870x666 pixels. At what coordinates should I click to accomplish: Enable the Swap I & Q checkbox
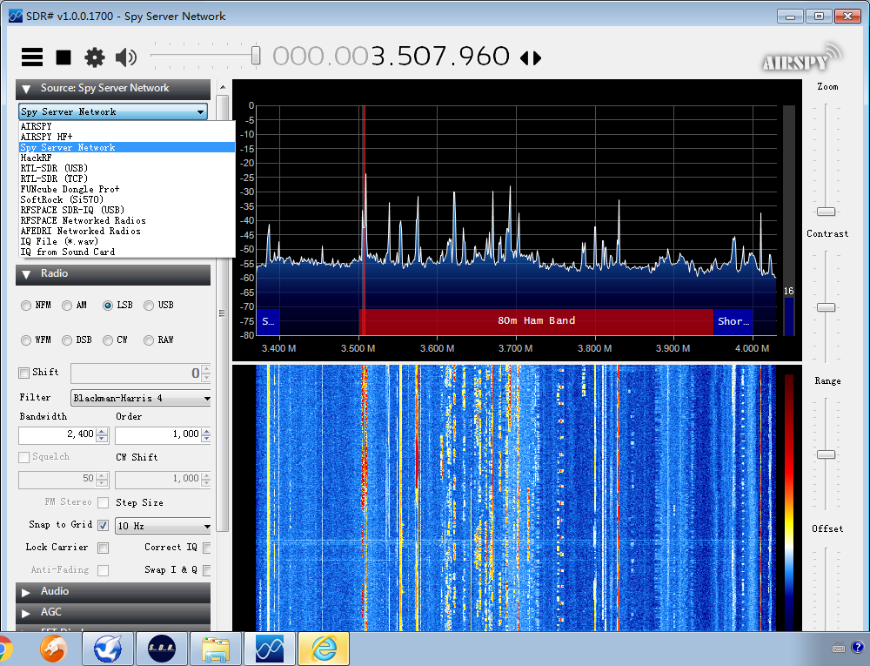pyautogui.click(x=208, y=570)
